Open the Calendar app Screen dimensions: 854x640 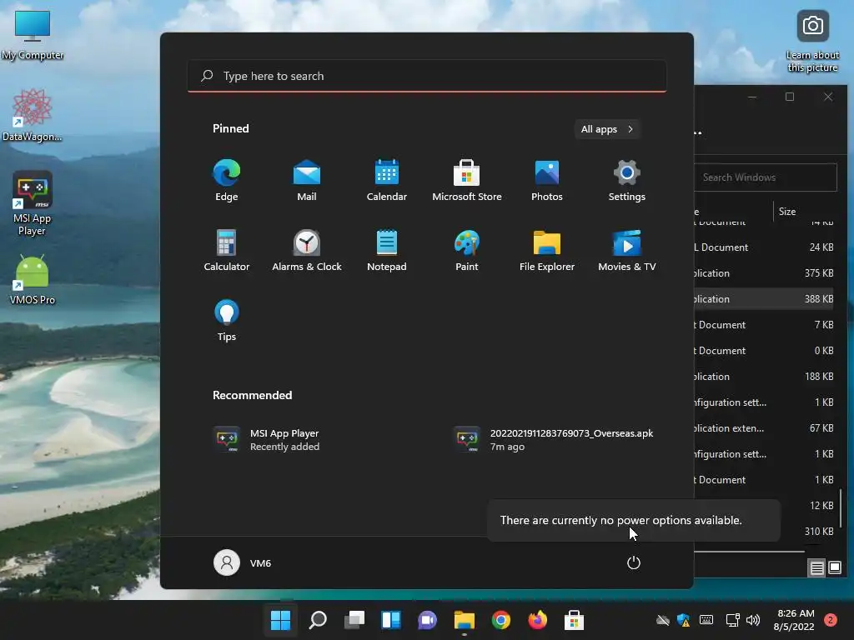pyautogui.click(x=387, y=180)
